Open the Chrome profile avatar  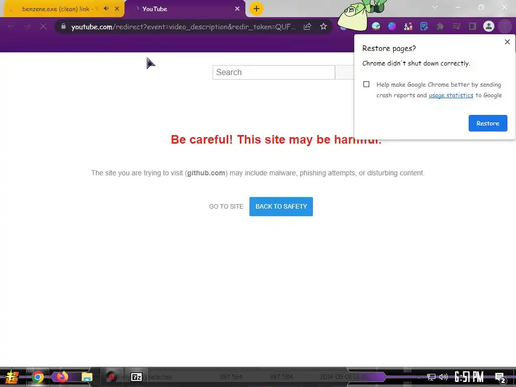tap(489, 26)
